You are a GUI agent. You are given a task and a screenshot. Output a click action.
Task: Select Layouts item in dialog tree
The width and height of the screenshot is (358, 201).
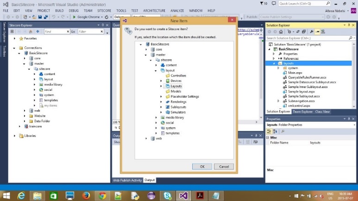pos(176,86)
